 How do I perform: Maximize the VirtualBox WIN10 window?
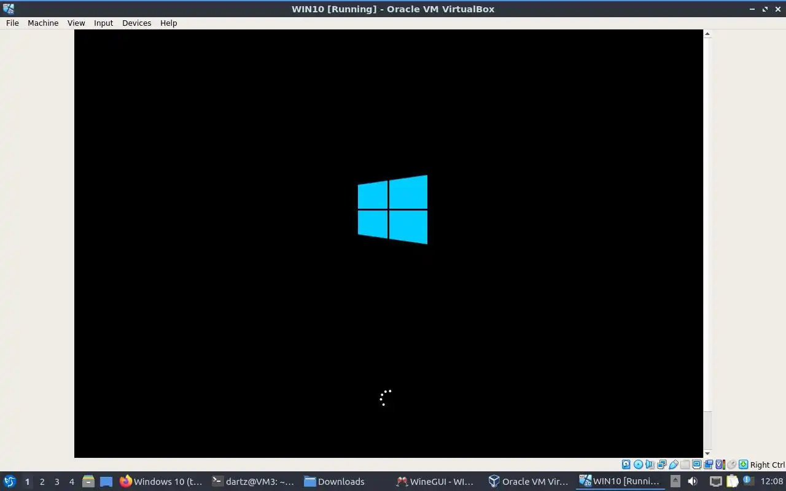tap(765, 9)
